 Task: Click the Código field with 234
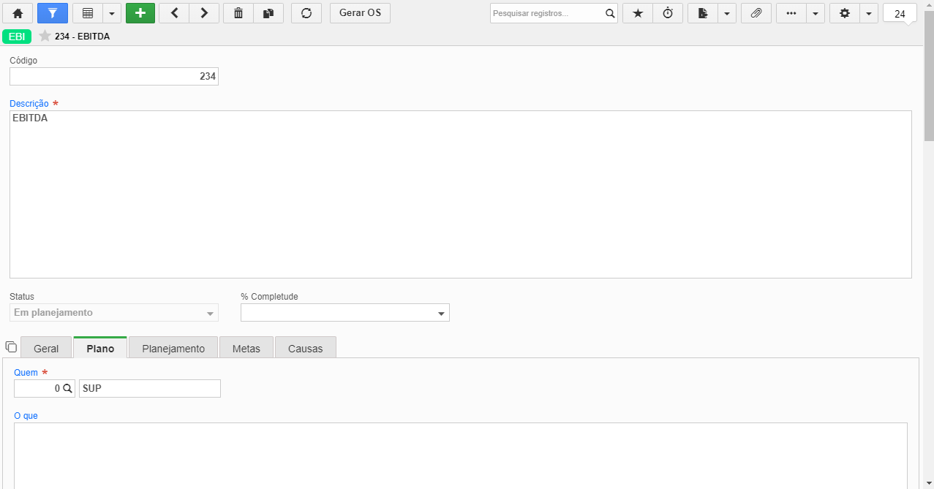[114, 76]
